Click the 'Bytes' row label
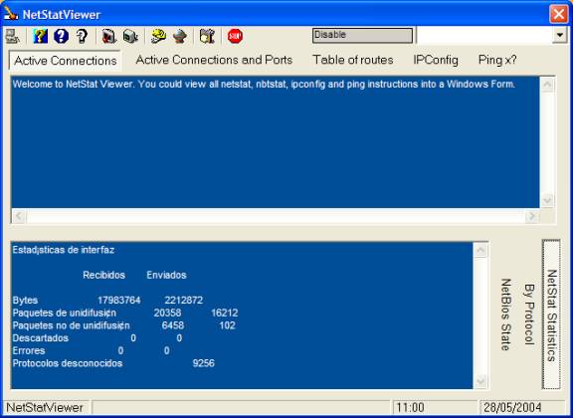The image size is (573, 418). [x=25, y=301]
